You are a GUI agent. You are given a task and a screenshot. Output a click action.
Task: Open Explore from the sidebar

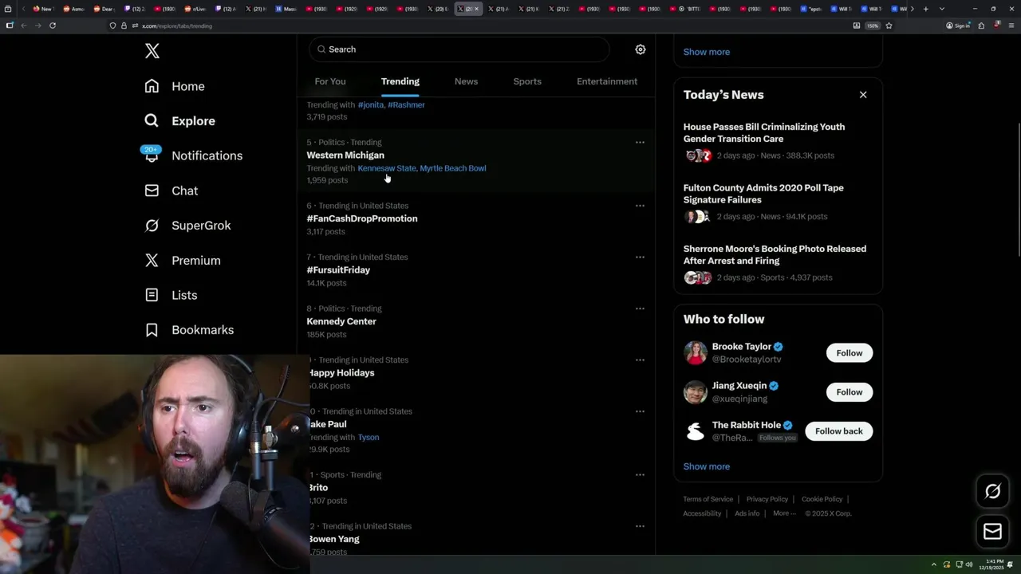179,121
